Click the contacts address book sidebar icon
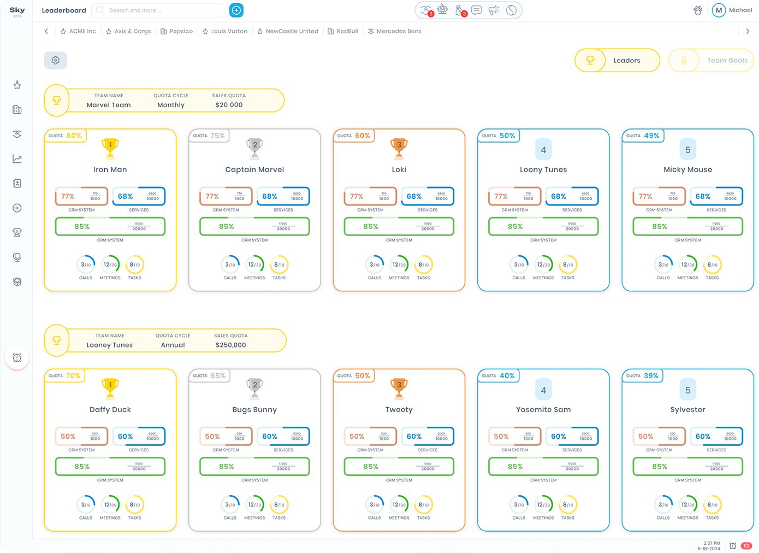Image resolution: width=759 pixels, height=553 pixels. [x=17, y=184]
